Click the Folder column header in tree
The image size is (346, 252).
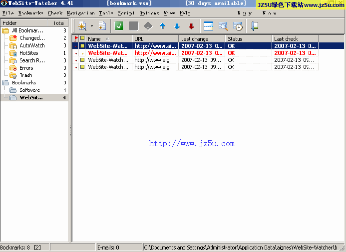(24, 23)
